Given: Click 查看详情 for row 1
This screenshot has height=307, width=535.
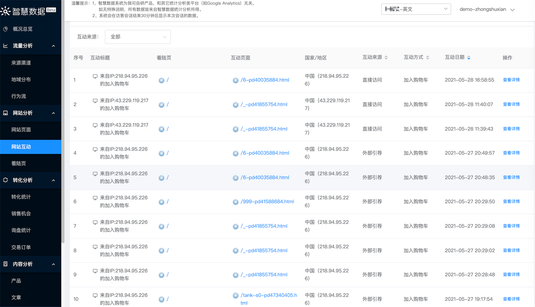Looking at the screenshot, I should tap(511, 80).
